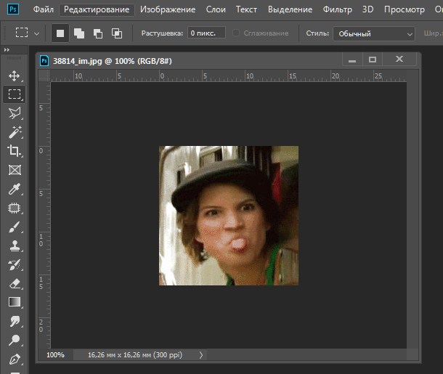Open the Слои menu
Image resolution: width=443 pixels, height=374 pixels.
pyautogui.click(x=216, y=9)
